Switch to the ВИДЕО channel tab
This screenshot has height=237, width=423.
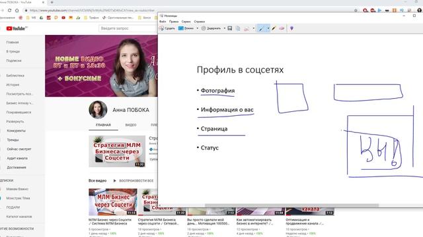[131, 125]
